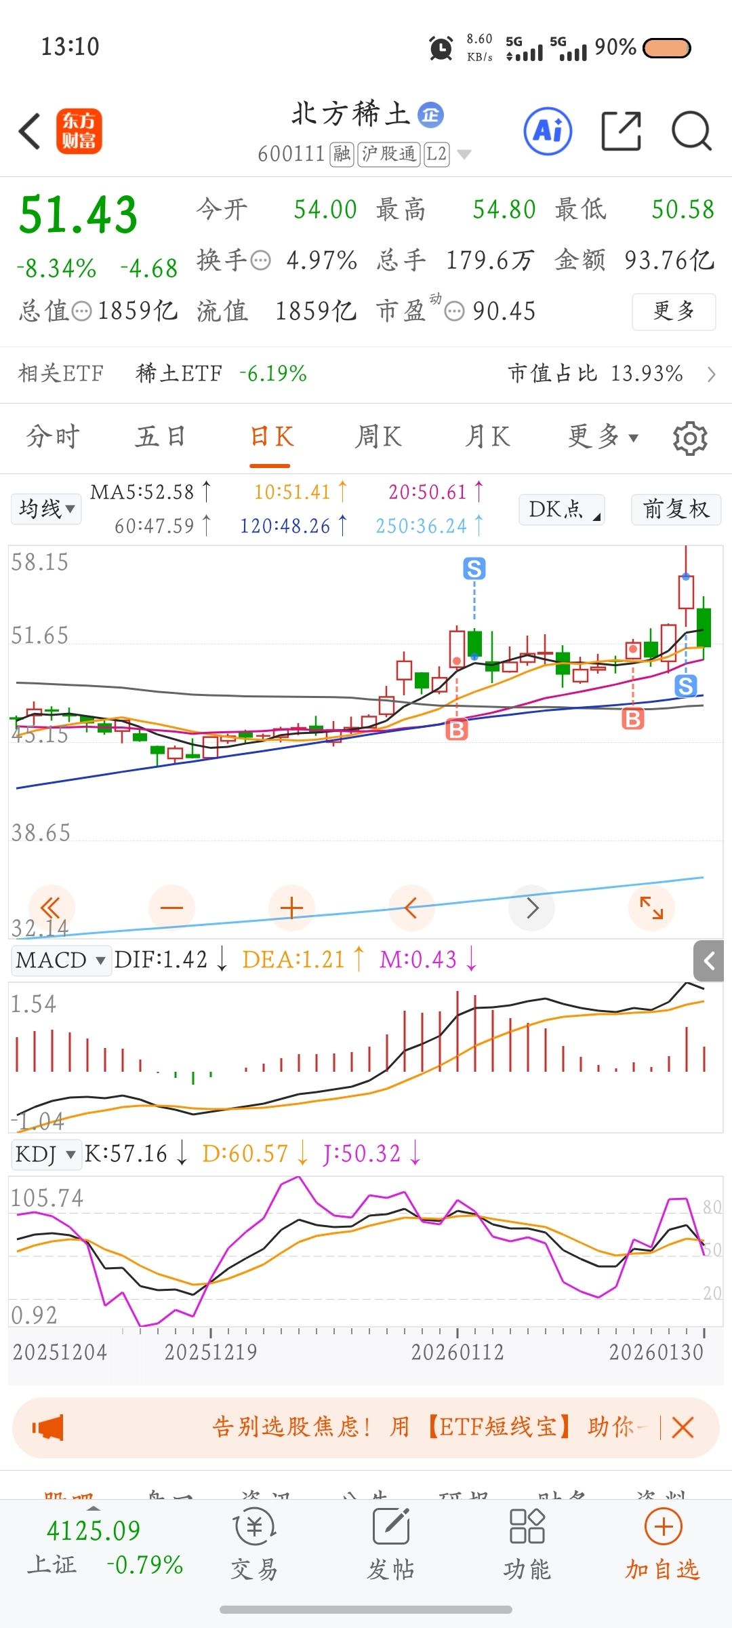The width and height of the screenshot is (732, 1628).
Task: Tap the lower S sell marker
Action: (686, 686)
